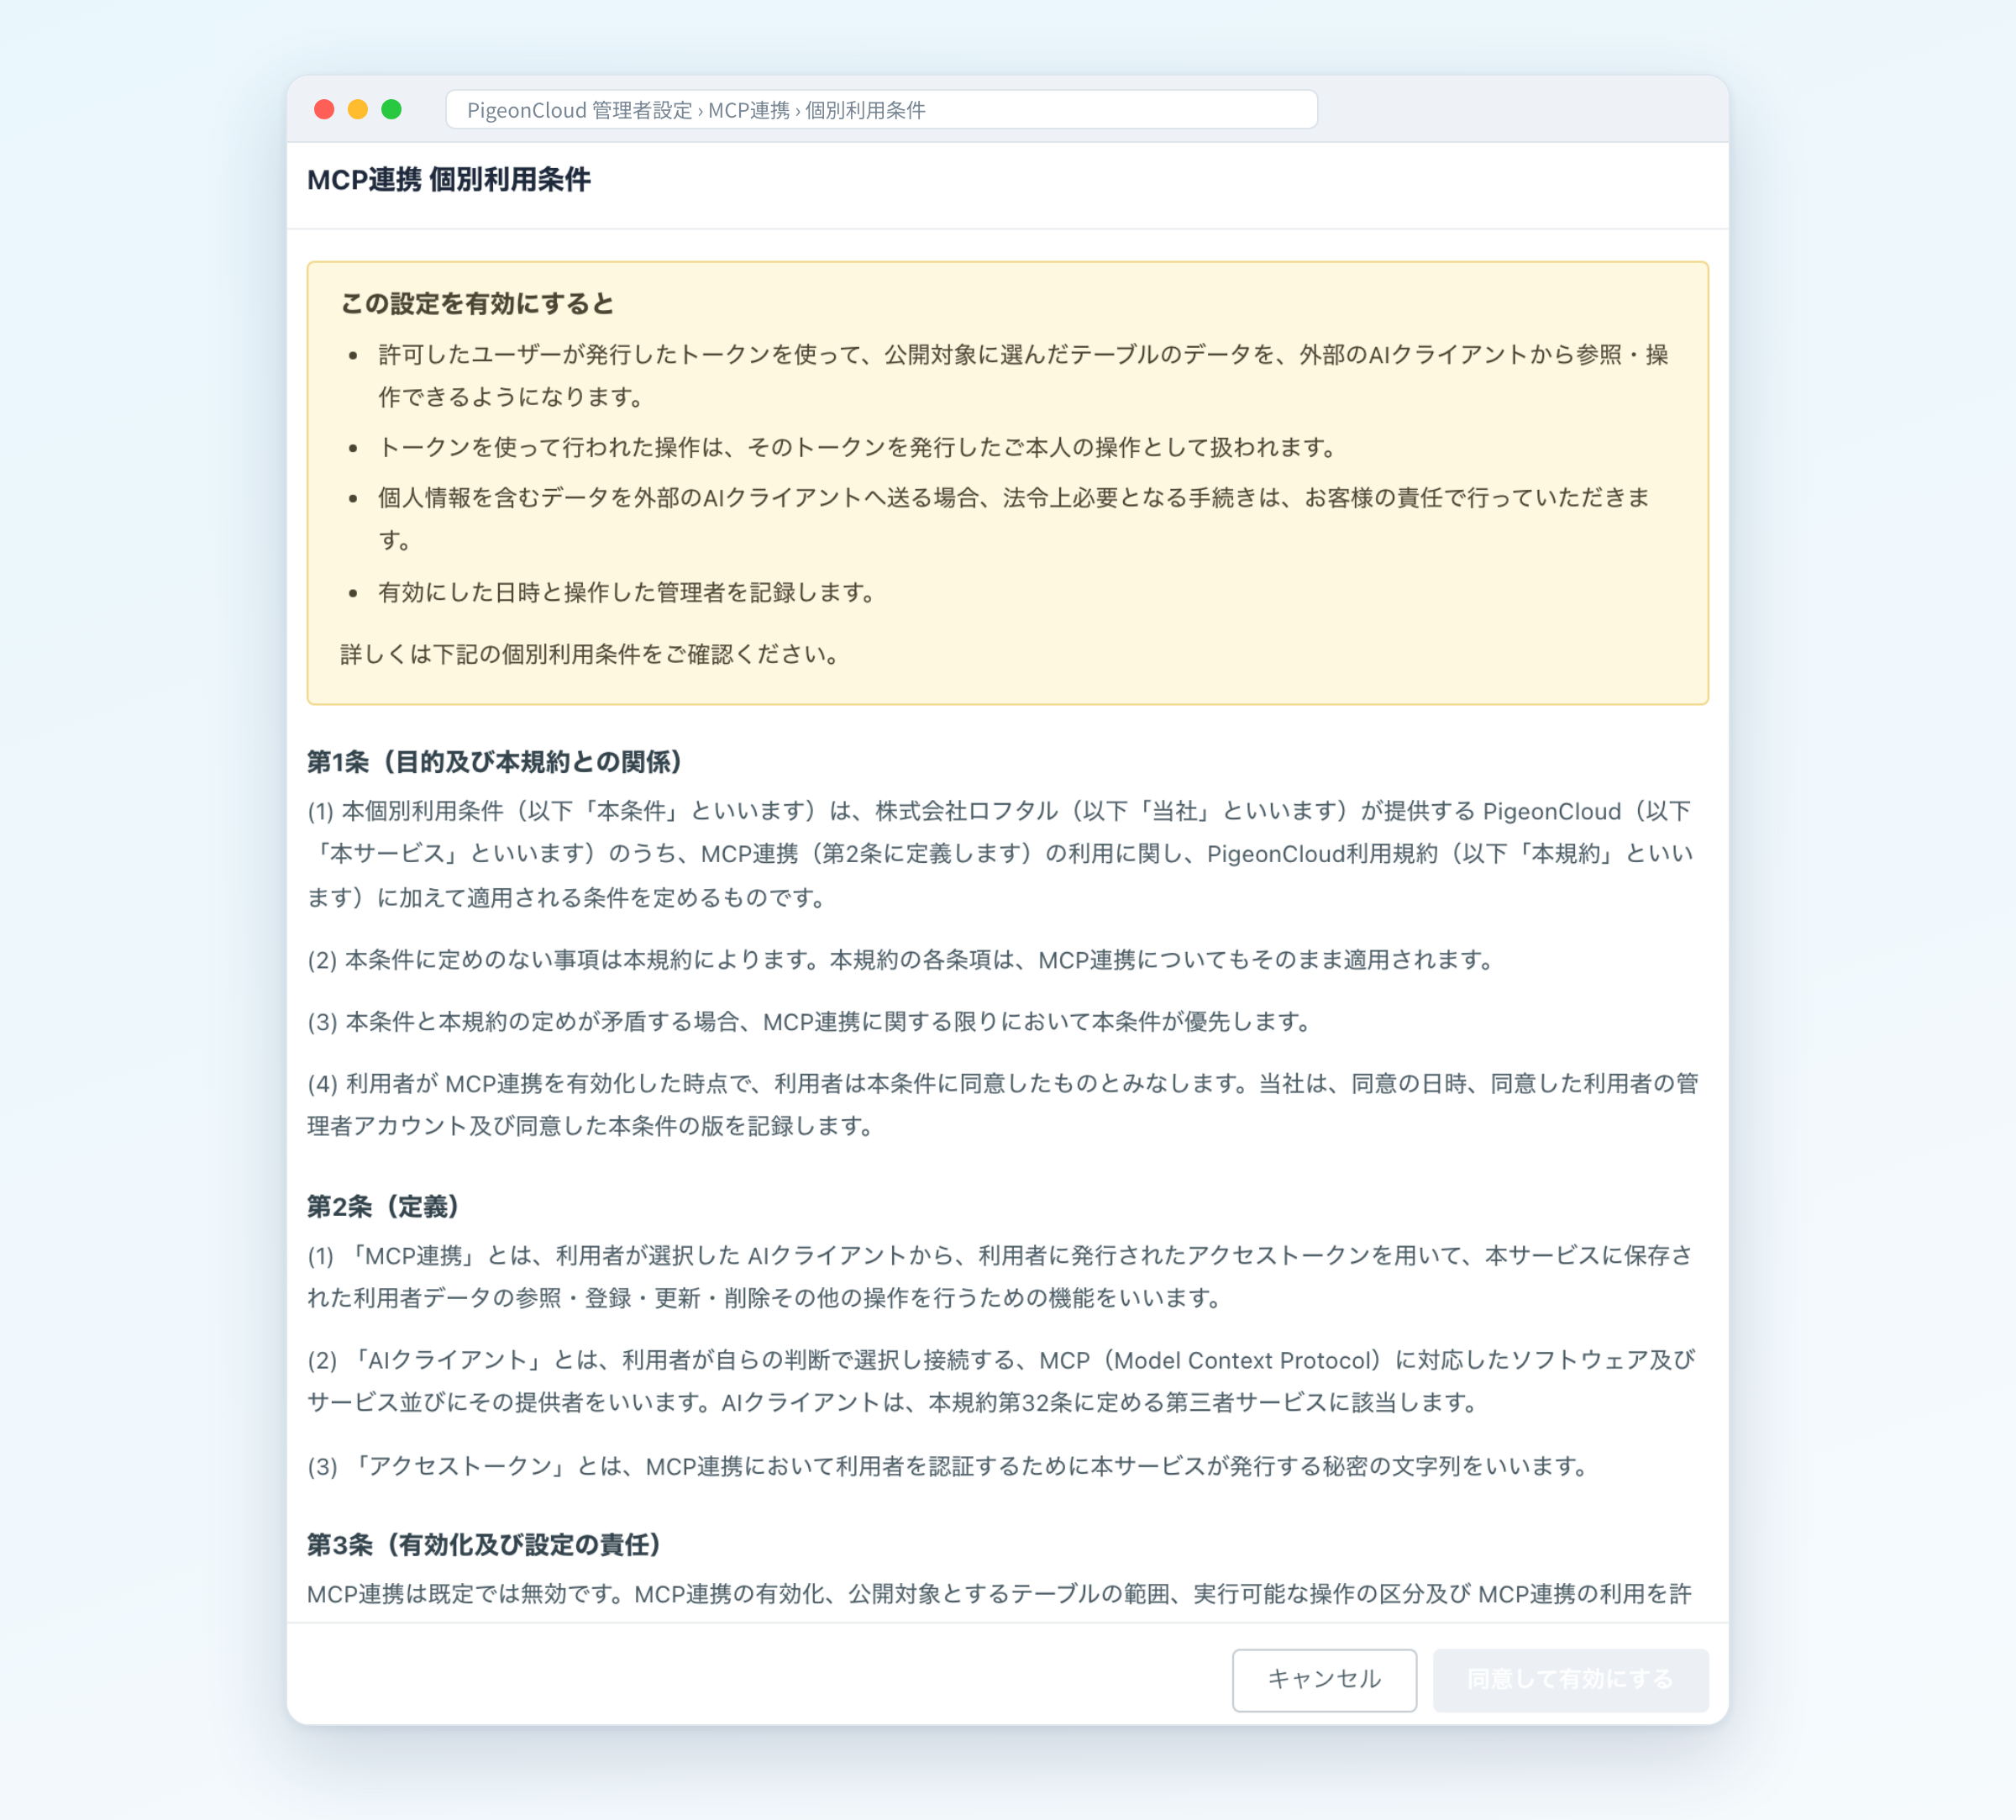Click the definition clause starting 「アクセストークン」とは
Viewport: 2016px width, 1820px height.
(948, 1467)
